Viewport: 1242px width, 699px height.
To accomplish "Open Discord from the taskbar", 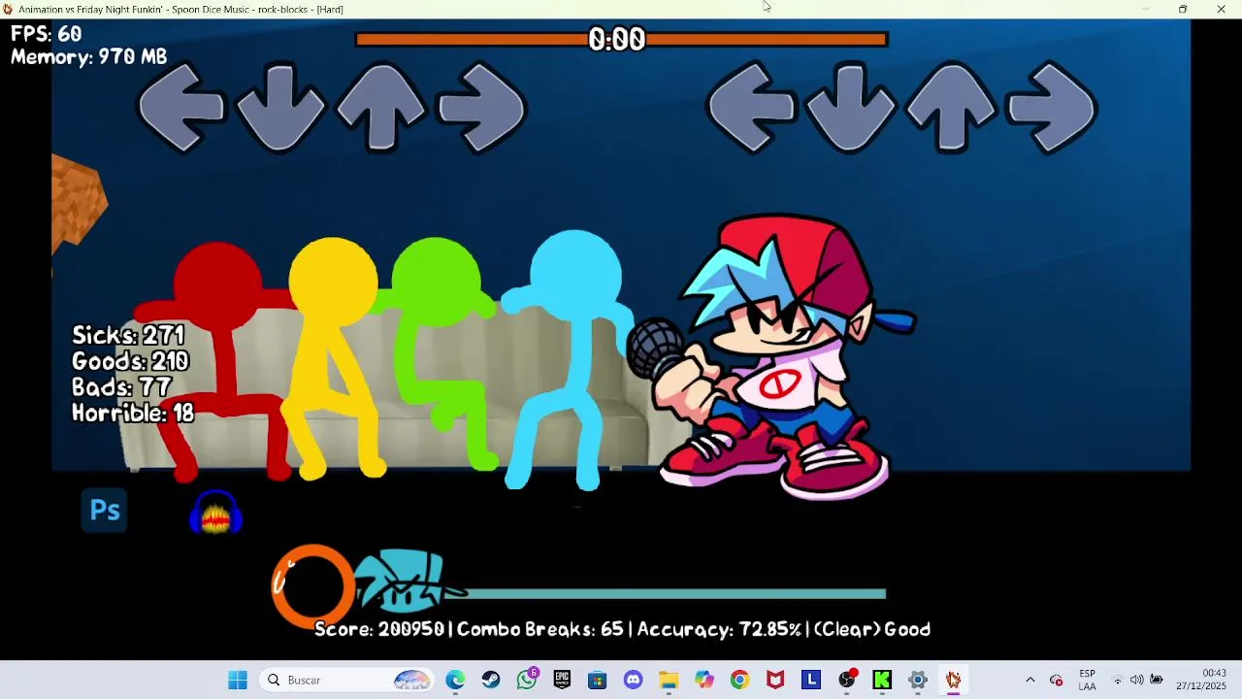I will click(x=634, y=681).
